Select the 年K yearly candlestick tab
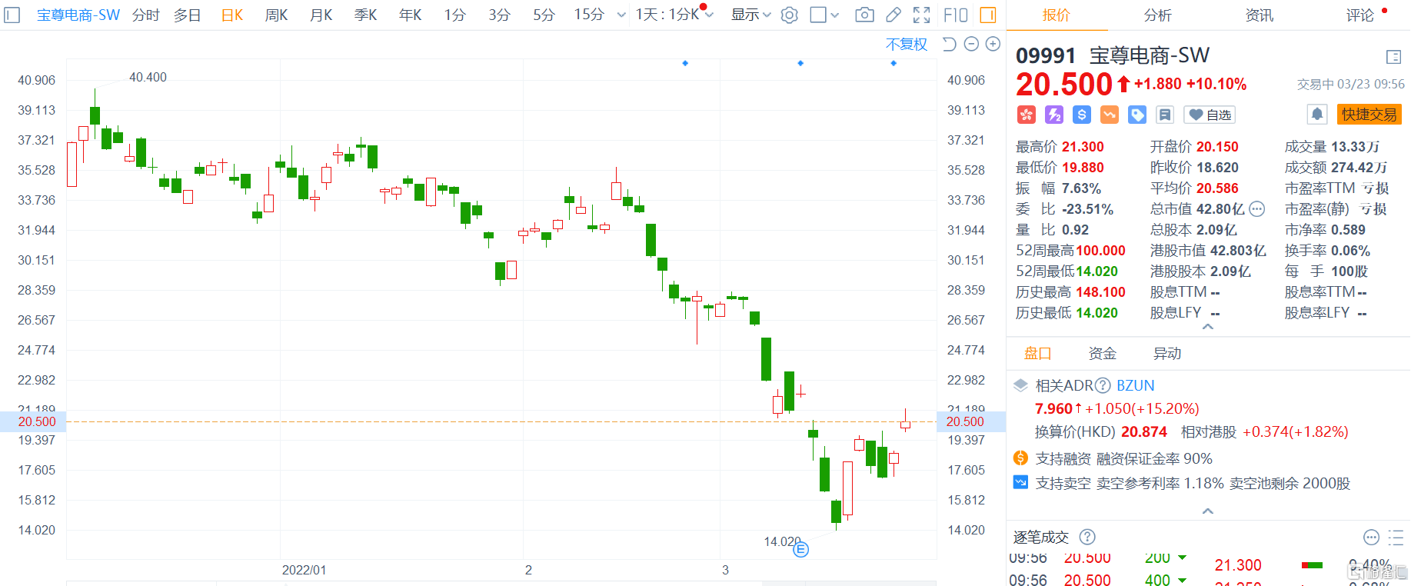 [410, 15]
